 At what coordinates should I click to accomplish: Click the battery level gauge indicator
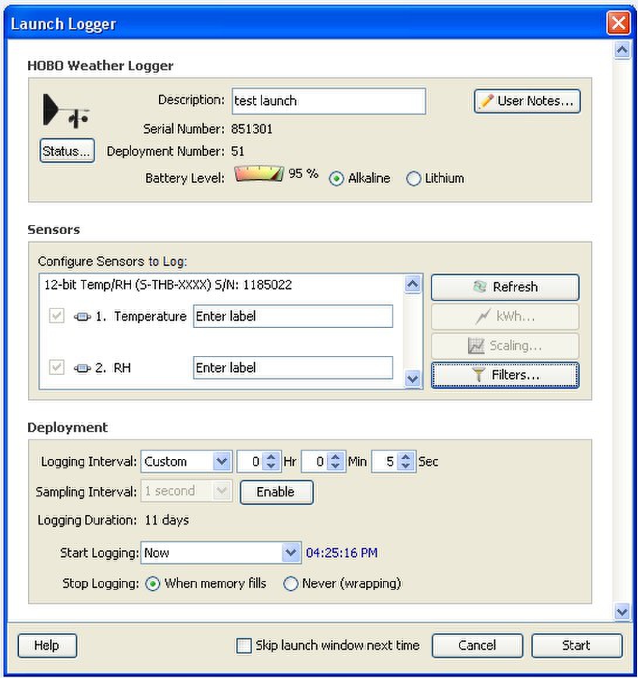[x=258, y=174]
